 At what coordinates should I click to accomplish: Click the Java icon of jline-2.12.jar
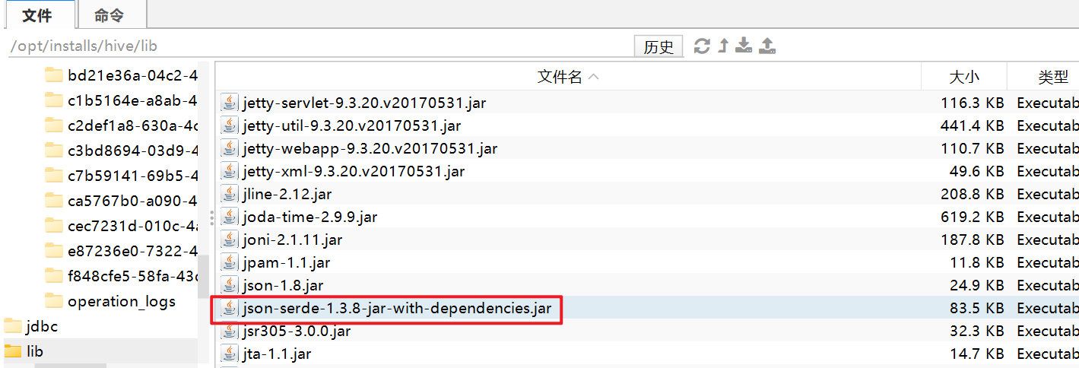(x=229, y=194)
